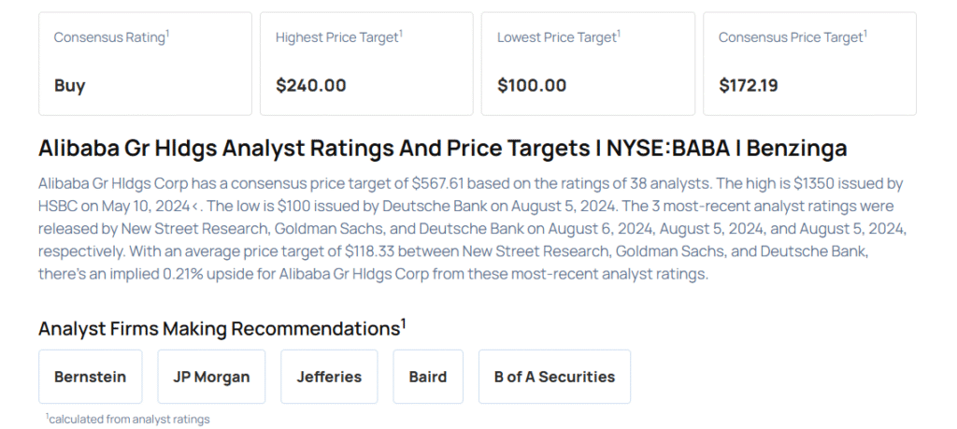Click the Alibaba Gr Hldgs Analyst Ratings heading
Image resolution: width=957 pixels, height=429 pixels.
click(x=442, y=149)
